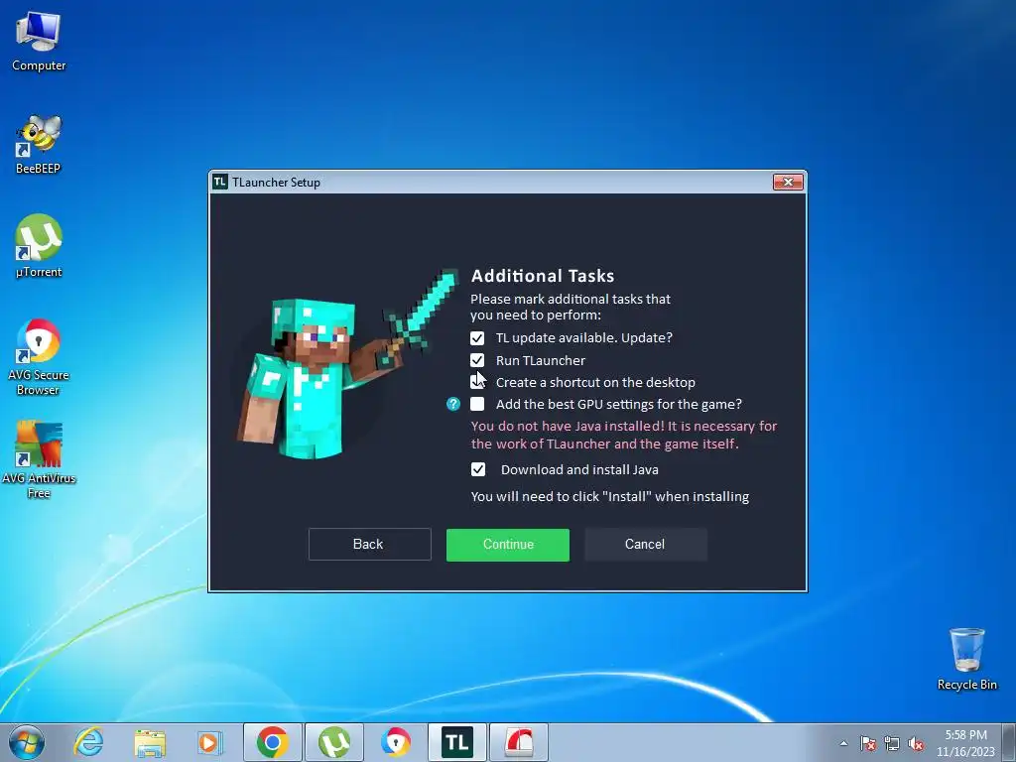1016x762 pixels.
Task: Click the TL icon in the title bar
Action: pyautogui.click(x=220, y=183)
